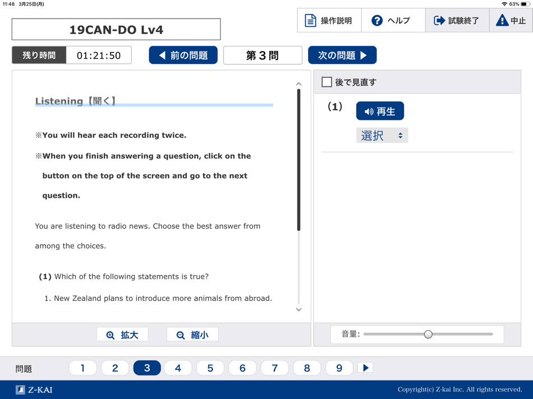Image resolution: width=533 pixels, height=399 pixels.
Task: Open the 選択 answer dropdown for question (1)
Action: [x=382, y=136]
